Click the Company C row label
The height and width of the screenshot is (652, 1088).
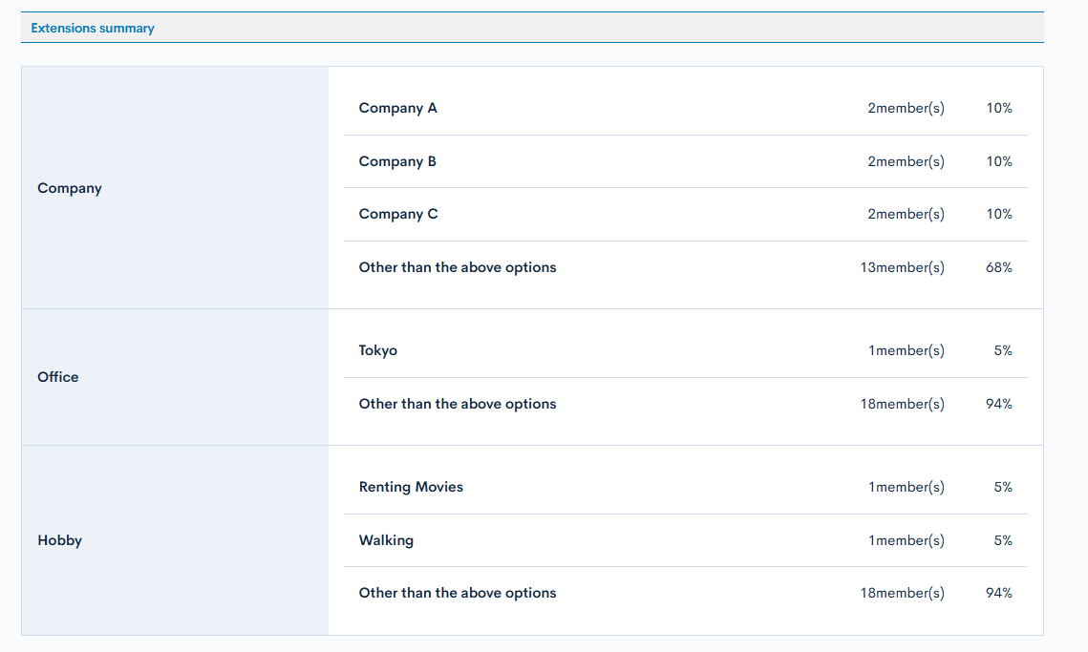pyautogui.click(x=398, y=214)
